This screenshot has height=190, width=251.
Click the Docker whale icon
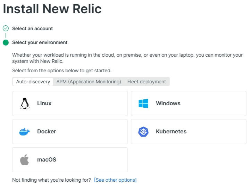tap(24, 132)
